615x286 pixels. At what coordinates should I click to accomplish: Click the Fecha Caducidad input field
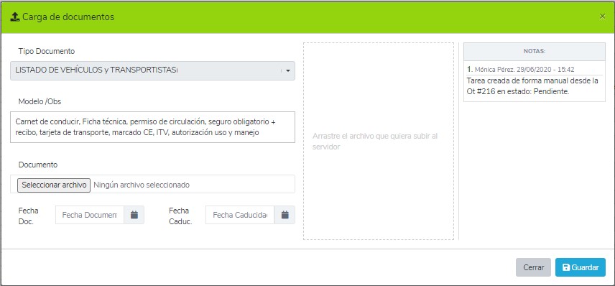[x=240, y=215]
